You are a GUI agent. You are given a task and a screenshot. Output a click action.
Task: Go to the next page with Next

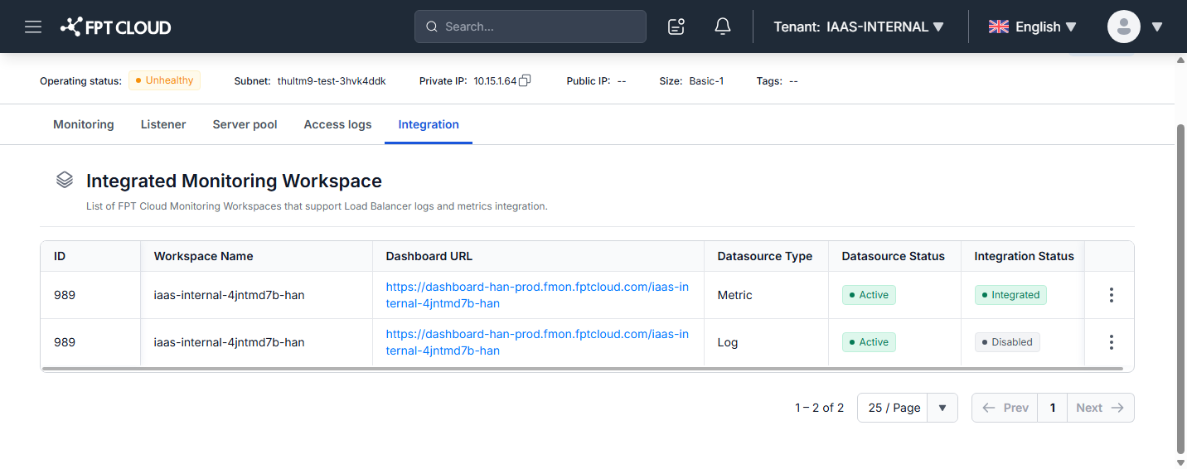(1101, 408)
